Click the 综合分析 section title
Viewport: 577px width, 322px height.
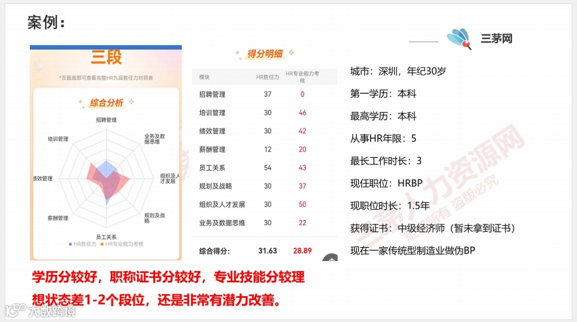point(106,103)
